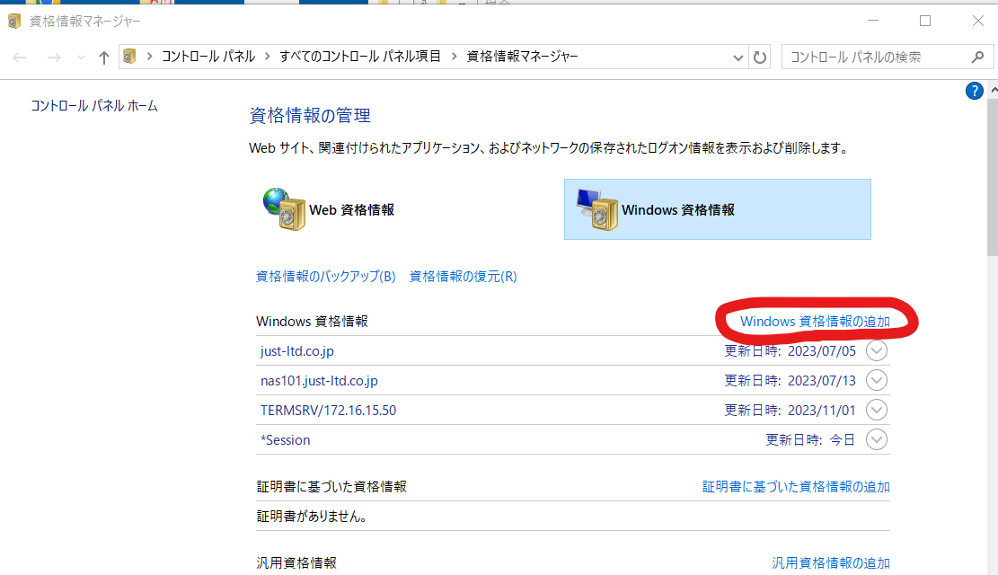Click the scrollbar up arrow

993,91
